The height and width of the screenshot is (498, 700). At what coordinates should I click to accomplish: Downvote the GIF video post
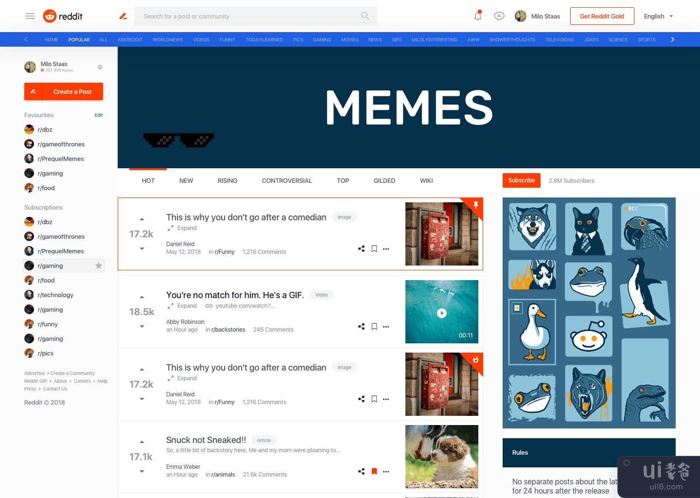(x=142, y=326)
